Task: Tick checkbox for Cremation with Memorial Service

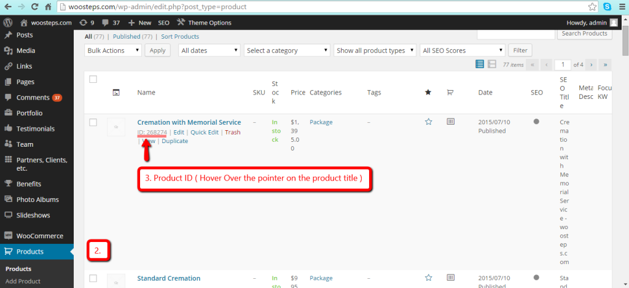Action: pyautogui.click(x=93, y=123)
